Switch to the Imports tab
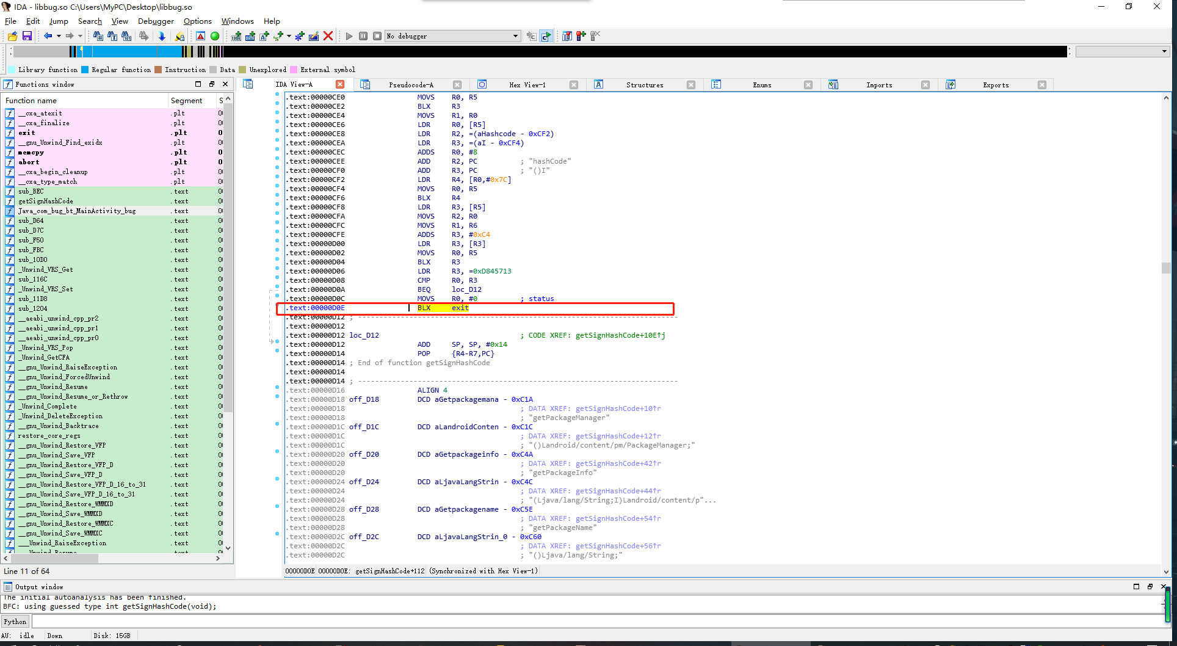 click(879, 85)
